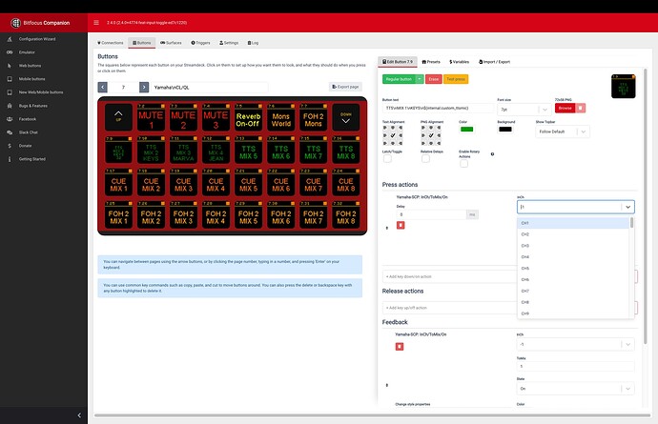Viewport: 658px width, 424px height.
Task: Click the Bitfocus Companion logo
Action: [40, 23]
